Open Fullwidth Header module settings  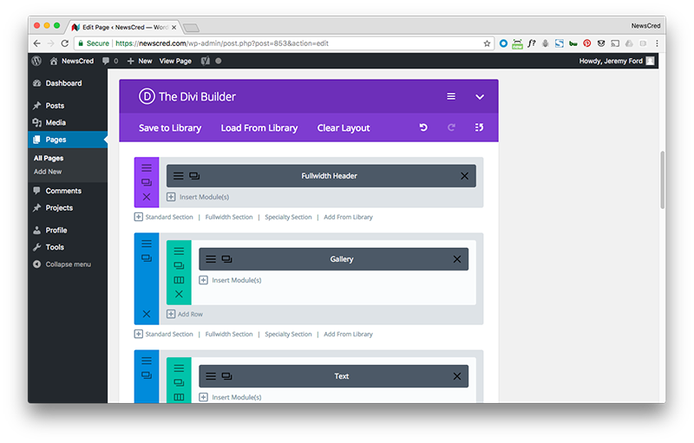(x=179, y=176)
